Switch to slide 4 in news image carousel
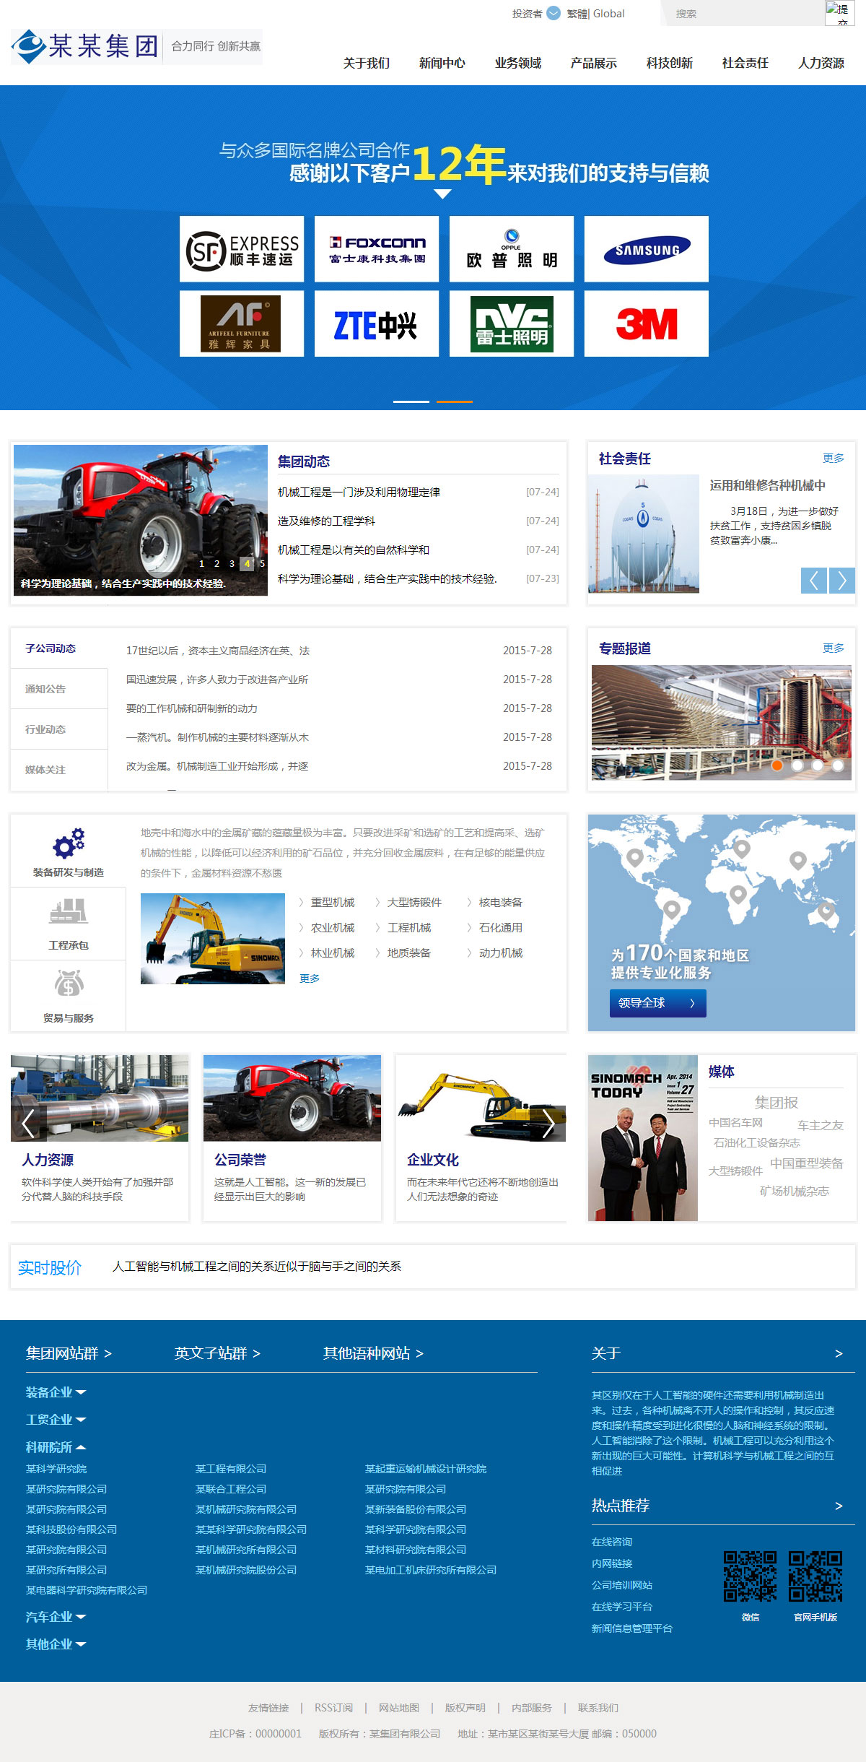Viewport: 866px width, 1762px height. pyautogui.click(x=247, y=563)
